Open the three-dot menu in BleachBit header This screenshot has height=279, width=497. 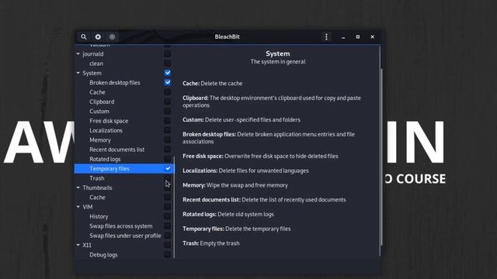pos(326,36)
